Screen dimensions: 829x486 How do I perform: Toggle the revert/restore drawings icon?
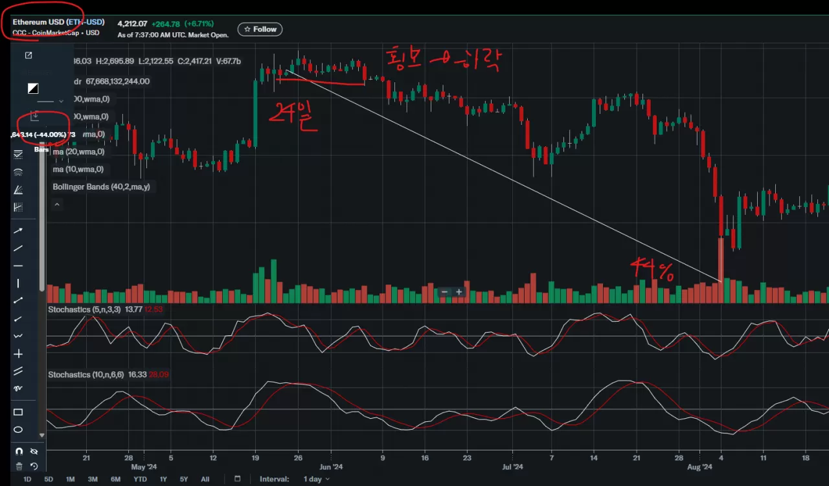tap(34, 466)
